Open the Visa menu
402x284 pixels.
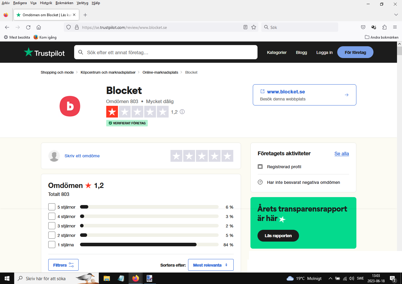[33, 3]
